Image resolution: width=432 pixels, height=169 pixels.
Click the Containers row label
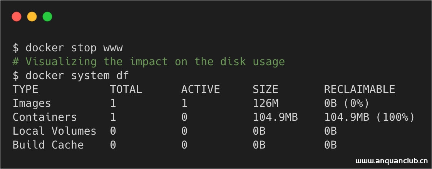coord(45,117)
